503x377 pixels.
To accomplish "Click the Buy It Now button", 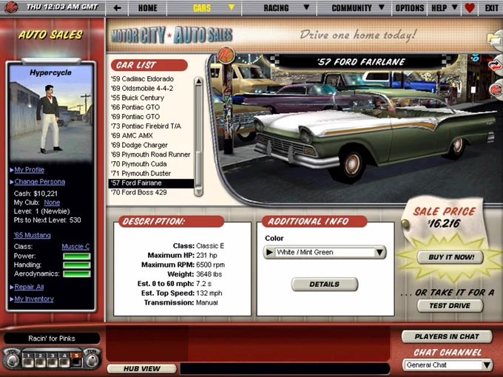I will 450,257.
